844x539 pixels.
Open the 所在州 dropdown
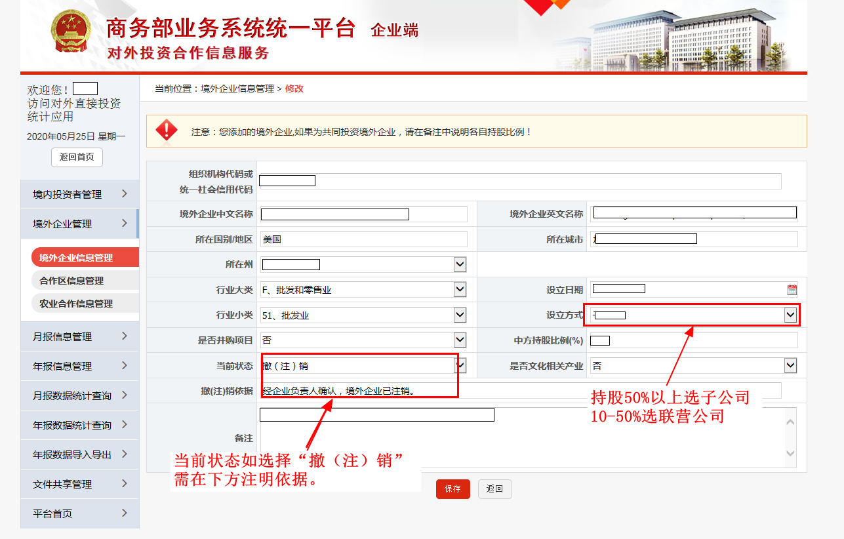tap(460, 264)
